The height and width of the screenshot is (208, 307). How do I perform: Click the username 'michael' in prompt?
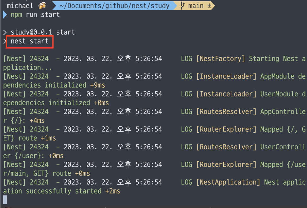(20, 6)
